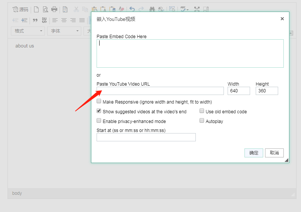Open the ABC spell check dropdown
The image size is (301, 212).
184,9
